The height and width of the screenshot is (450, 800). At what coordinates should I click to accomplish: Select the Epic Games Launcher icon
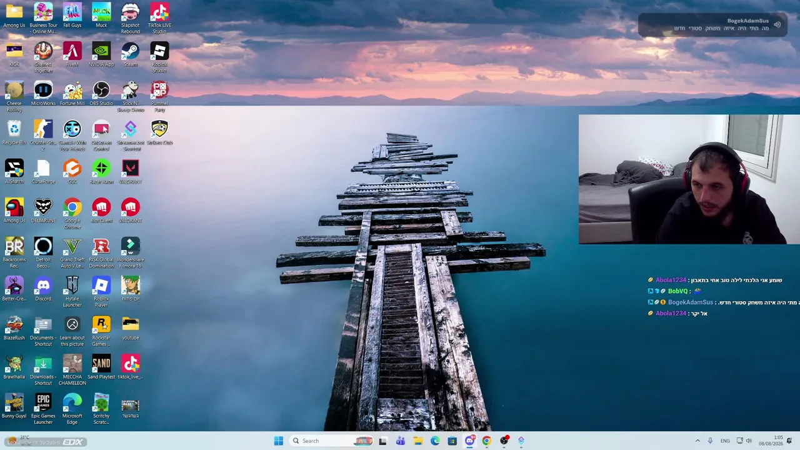tap(43, 409)
